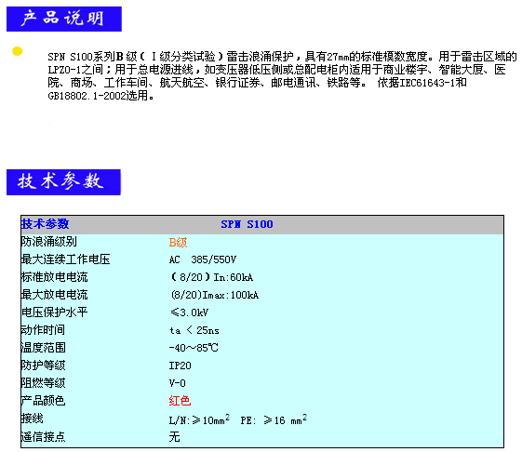Select the 防浪涌级别 row label
Screen dimensions: 522x452
click(x=49, y=242)
